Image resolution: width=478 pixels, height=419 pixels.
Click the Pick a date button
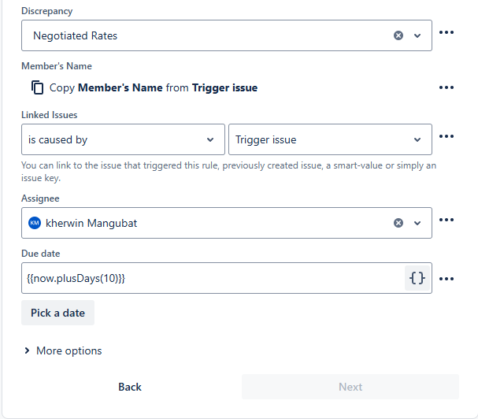[58, 313]
